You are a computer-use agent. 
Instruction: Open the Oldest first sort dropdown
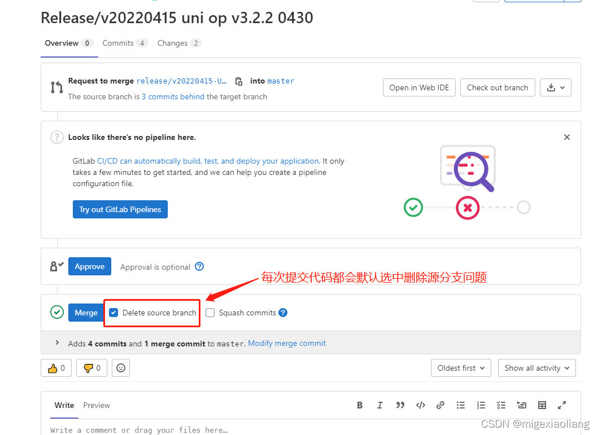click(461, 368)
